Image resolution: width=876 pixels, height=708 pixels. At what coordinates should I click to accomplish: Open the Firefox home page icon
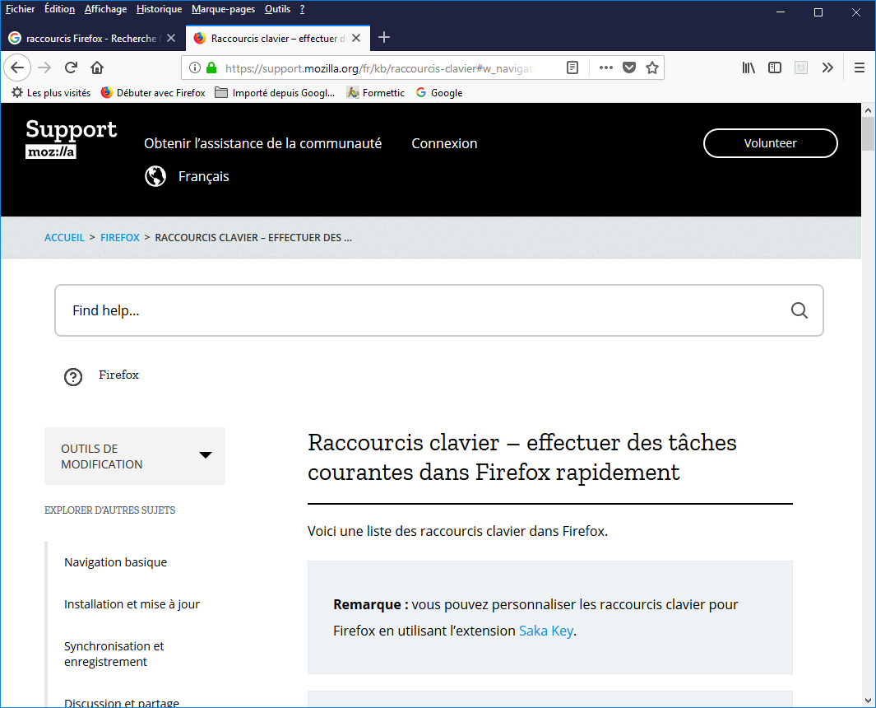coord(97,68)
